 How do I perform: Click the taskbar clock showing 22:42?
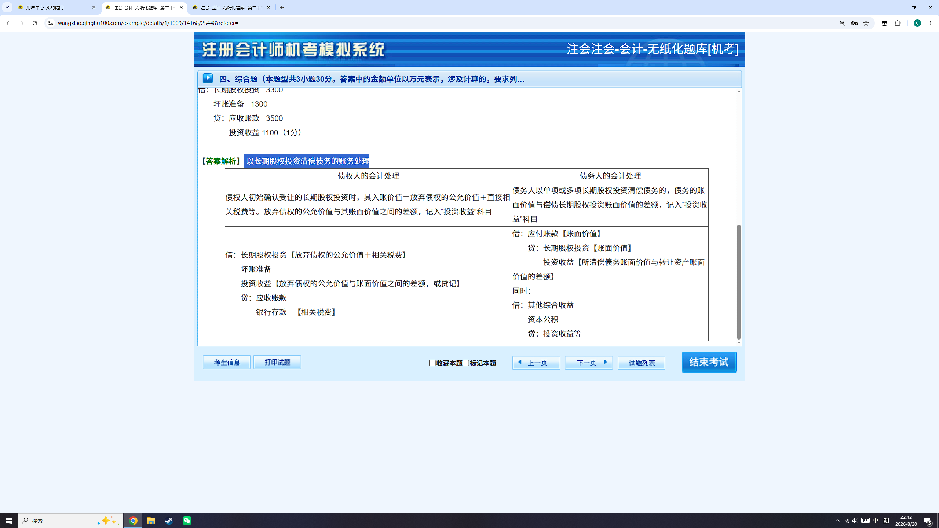(x=906, y=521)
